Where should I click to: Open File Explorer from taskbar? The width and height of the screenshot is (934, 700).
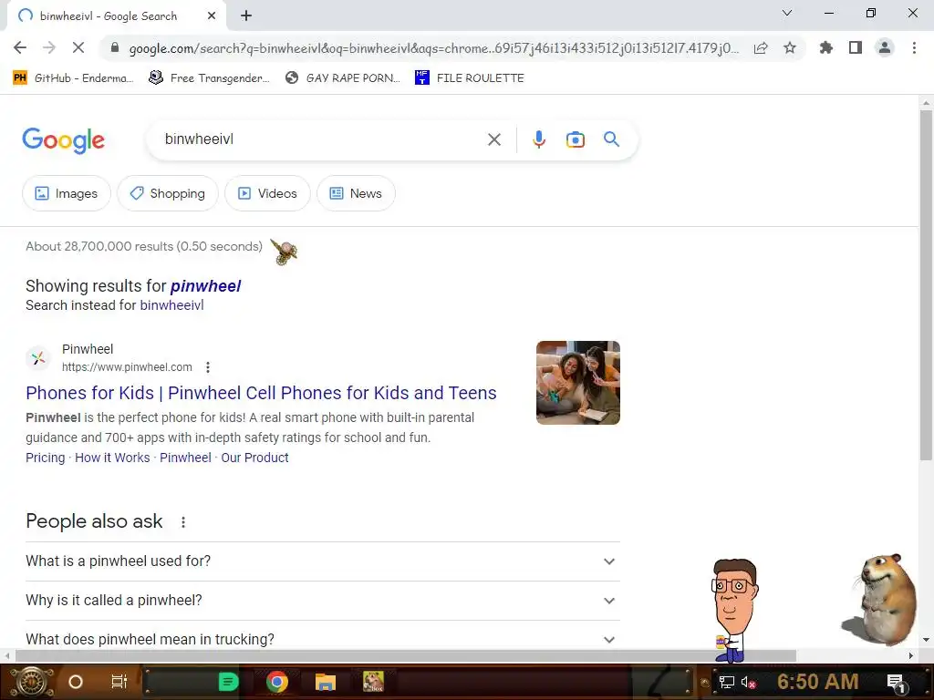pyautogui.click(x=326, y=682)
